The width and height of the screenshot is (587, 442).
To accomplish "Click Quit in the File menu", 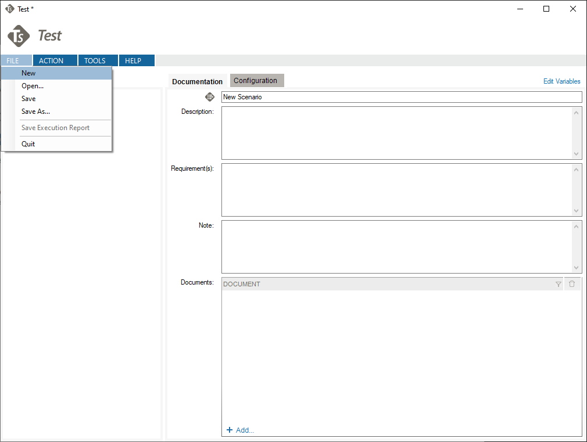I will click(x=28, y=143).
